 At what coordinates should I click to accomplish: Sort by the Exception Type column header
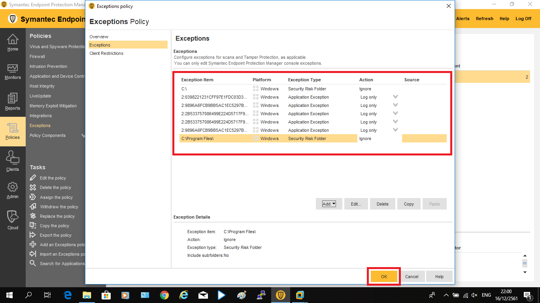pyautogui.click(x=304, y=80)
